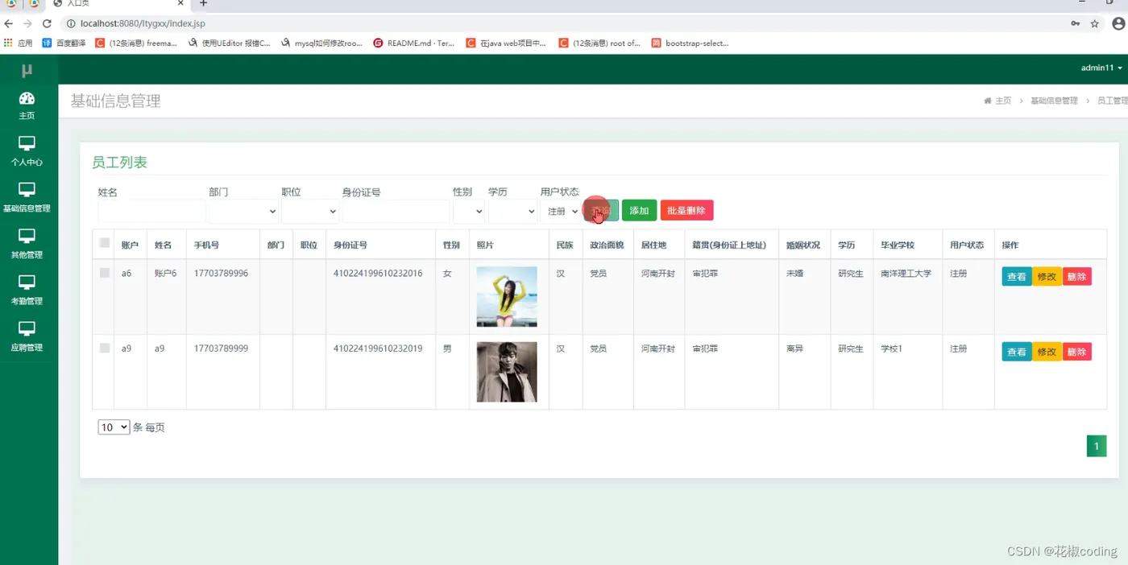1128x565 pixels.
Task: Click 删除 for row a6
Action: (x=1076, y=277)
